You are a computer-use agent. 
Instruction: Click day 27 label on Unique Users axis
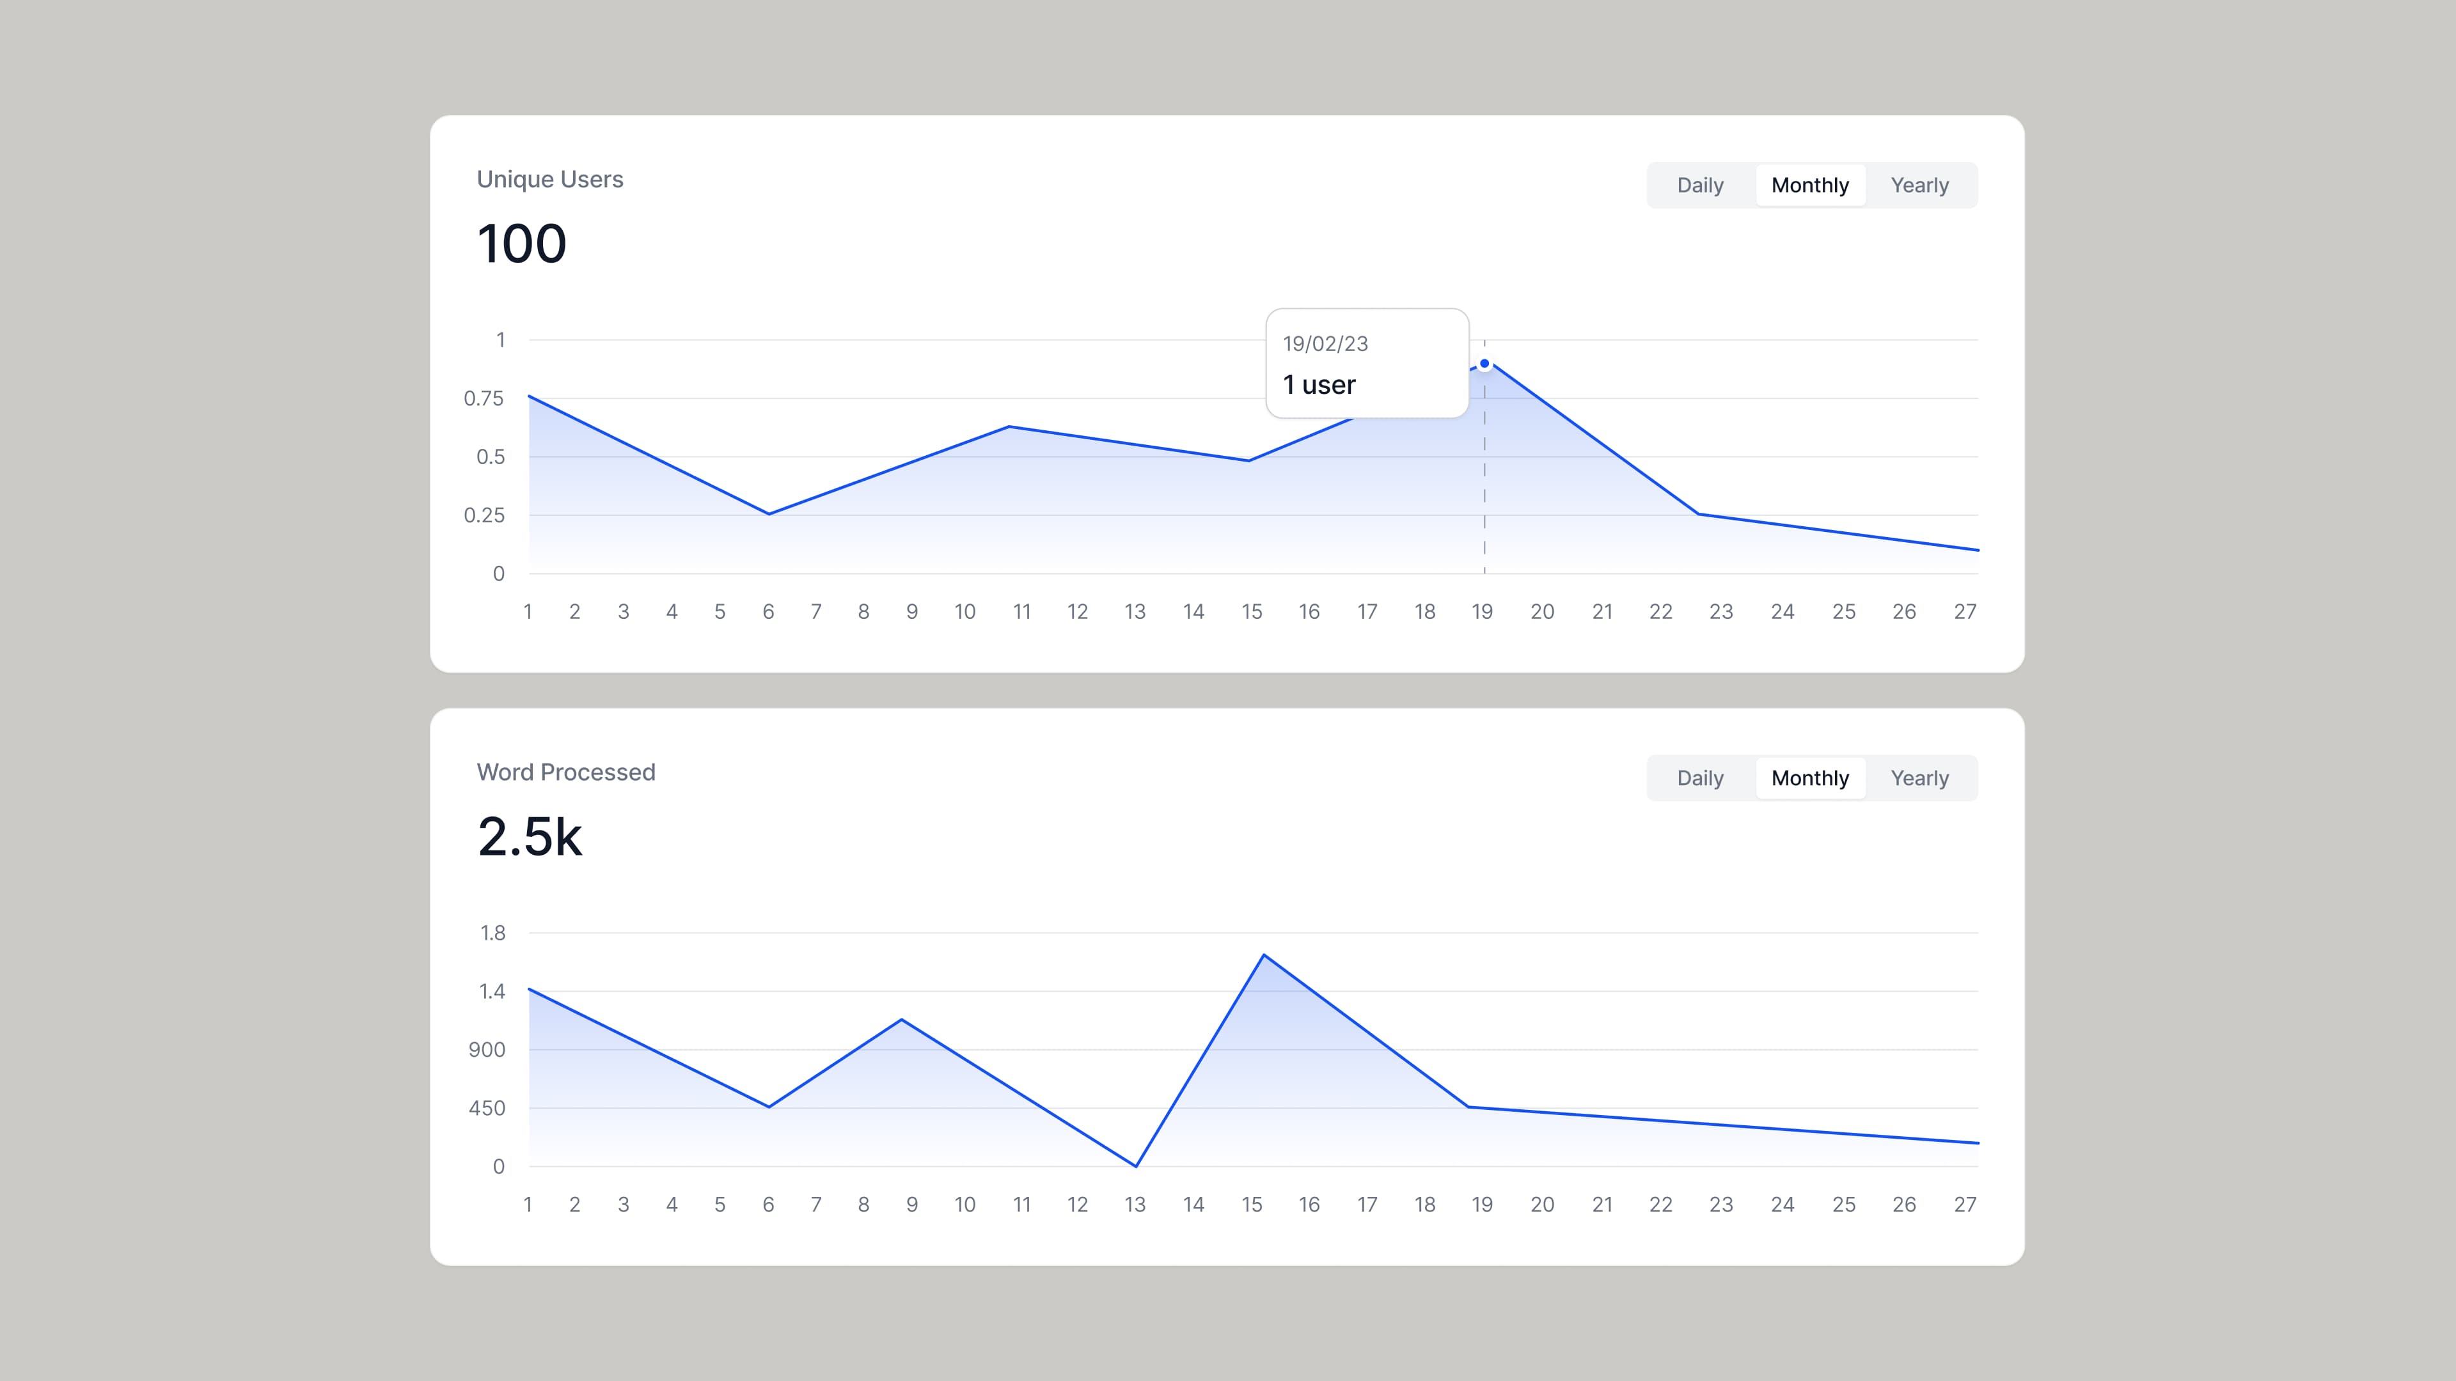[1965, 612]
